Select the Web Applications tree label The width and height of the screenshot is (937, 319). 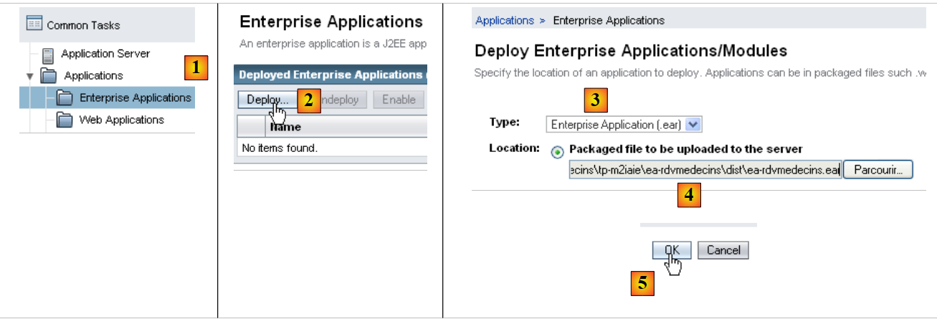(x=121, y=120)
